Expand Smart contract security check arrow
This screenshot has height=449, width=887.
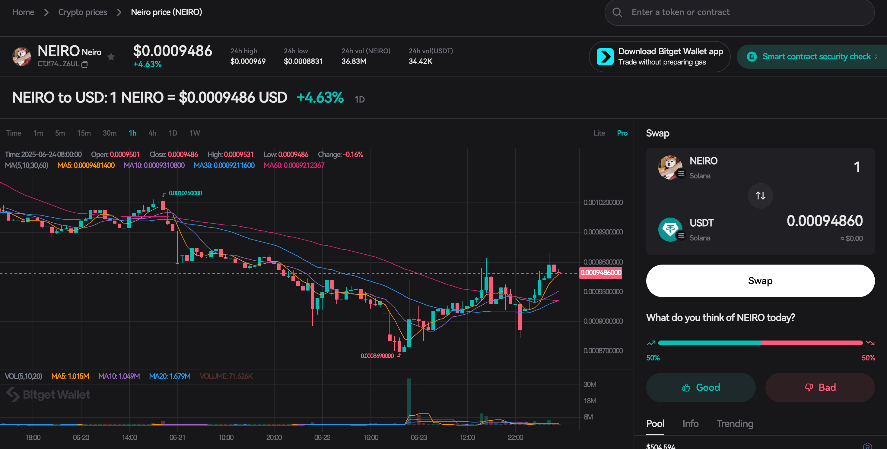(x=876, y=57)
